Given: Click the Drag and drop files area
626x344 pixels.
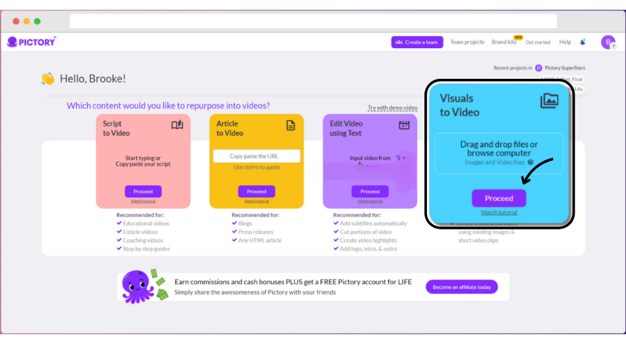Looking at the screenshot, I should coord(499,154).
